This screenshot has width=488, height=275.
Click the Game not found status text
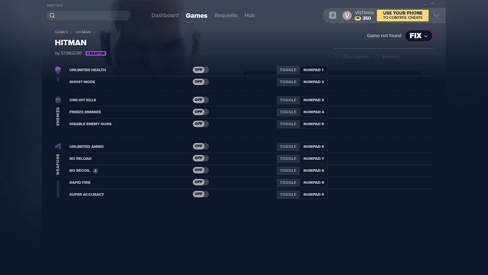click(384, 36)
